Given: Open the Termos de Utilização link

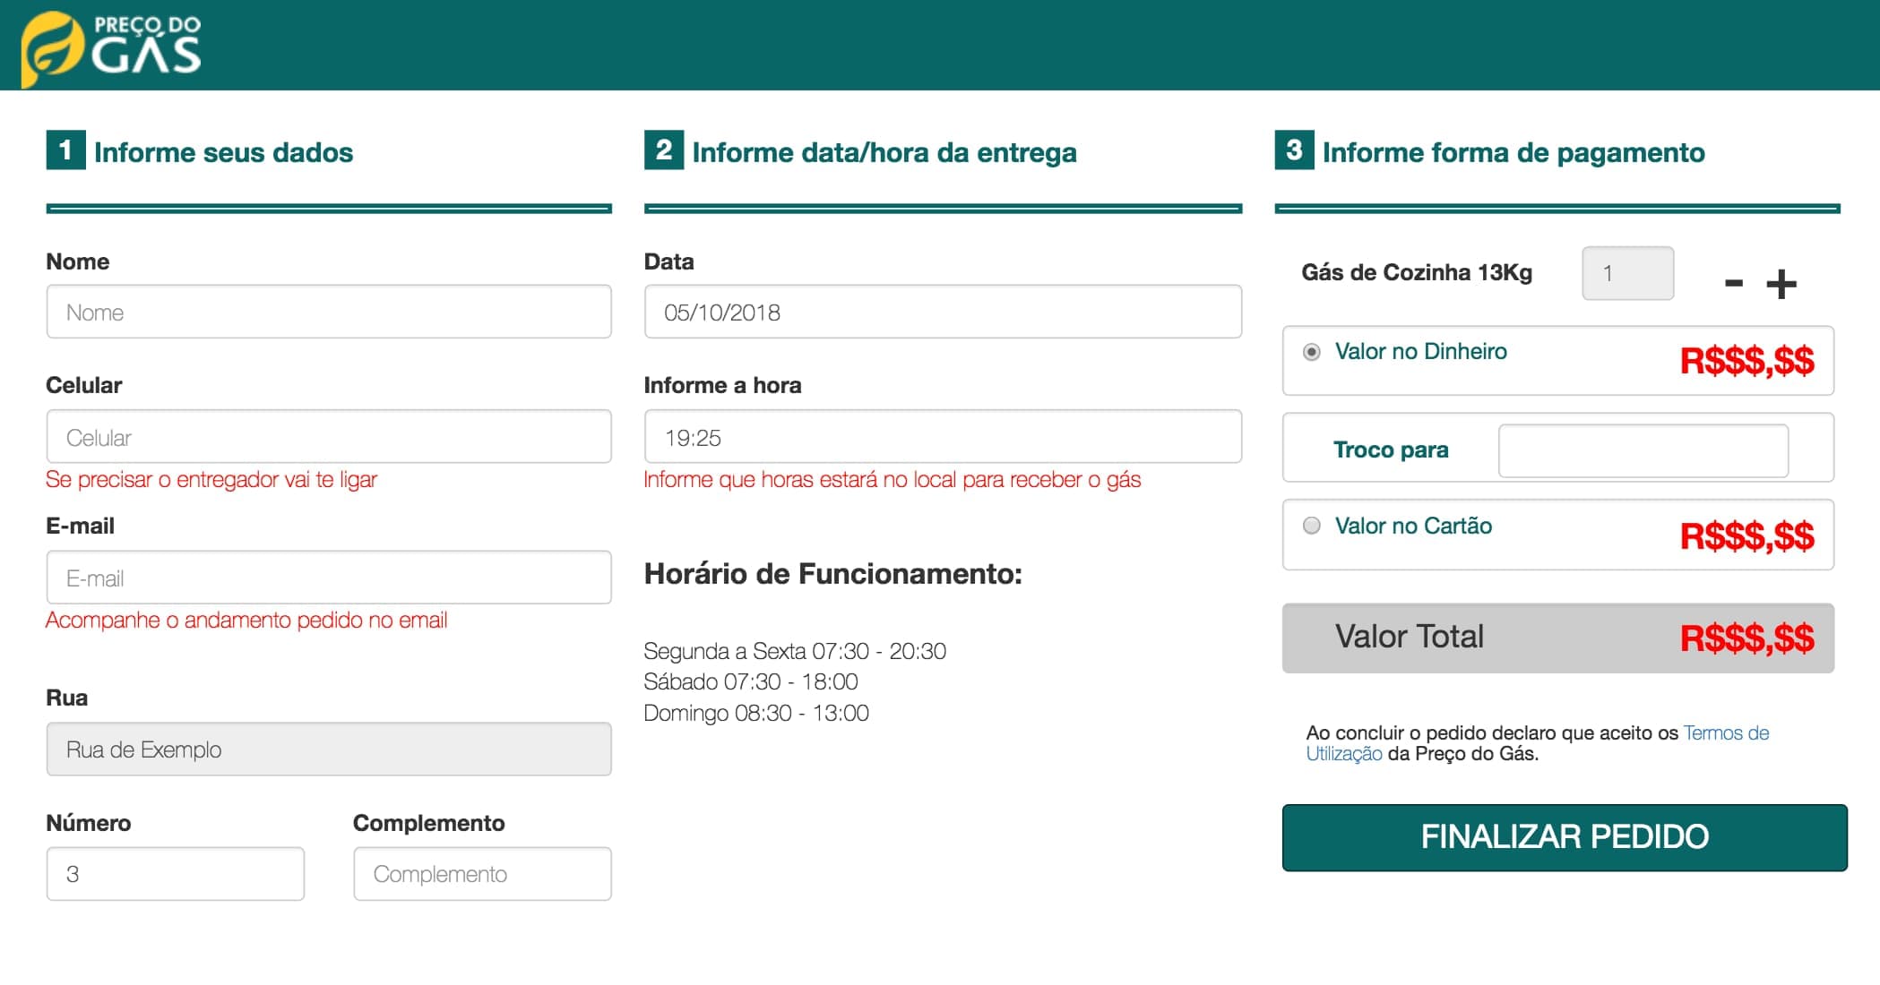Looking at the screenshot, I should click(x=1725, y=733).
